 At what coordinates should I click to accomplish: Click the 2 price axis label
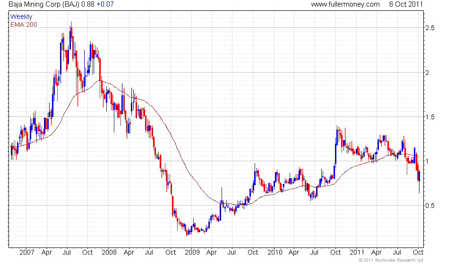427,73
